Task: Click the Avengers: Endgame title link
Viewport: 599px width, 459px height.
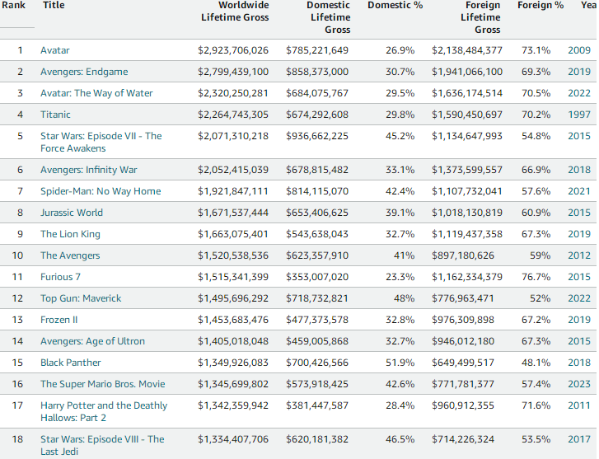Action: (x=84, y=72)
